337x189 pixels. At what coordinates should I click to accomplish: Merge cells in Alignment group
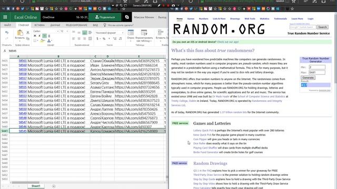click(x=90, y=38)
